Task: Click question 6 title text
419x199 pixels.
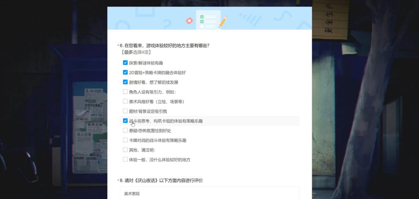Action: pyautogui.click(x=167, y=46)
